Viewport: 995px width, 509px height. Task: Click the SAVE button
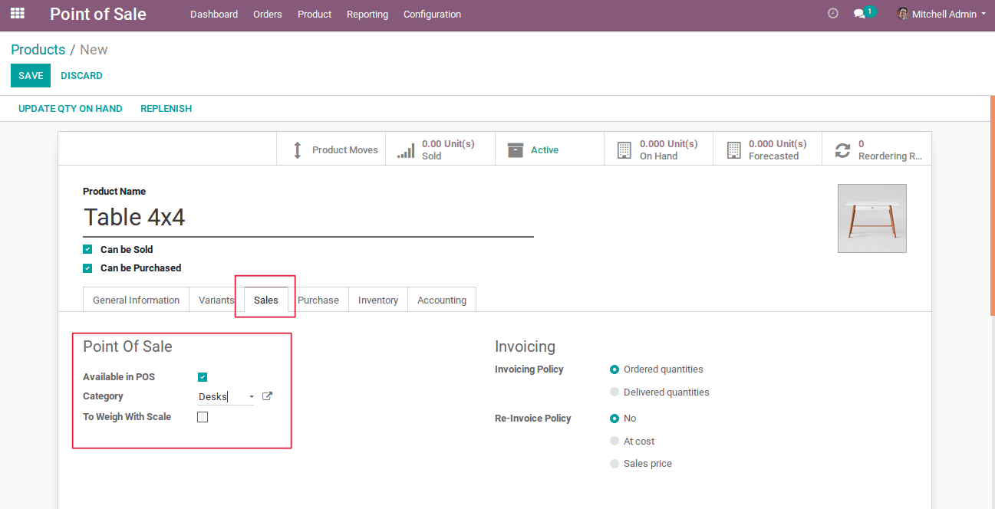coord(31,76)
